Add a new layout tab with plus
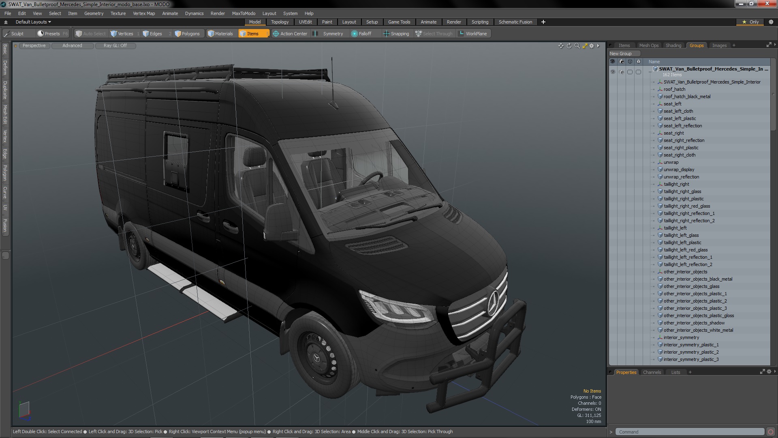This screenshot has width=778, height=438. pos(543,22)
